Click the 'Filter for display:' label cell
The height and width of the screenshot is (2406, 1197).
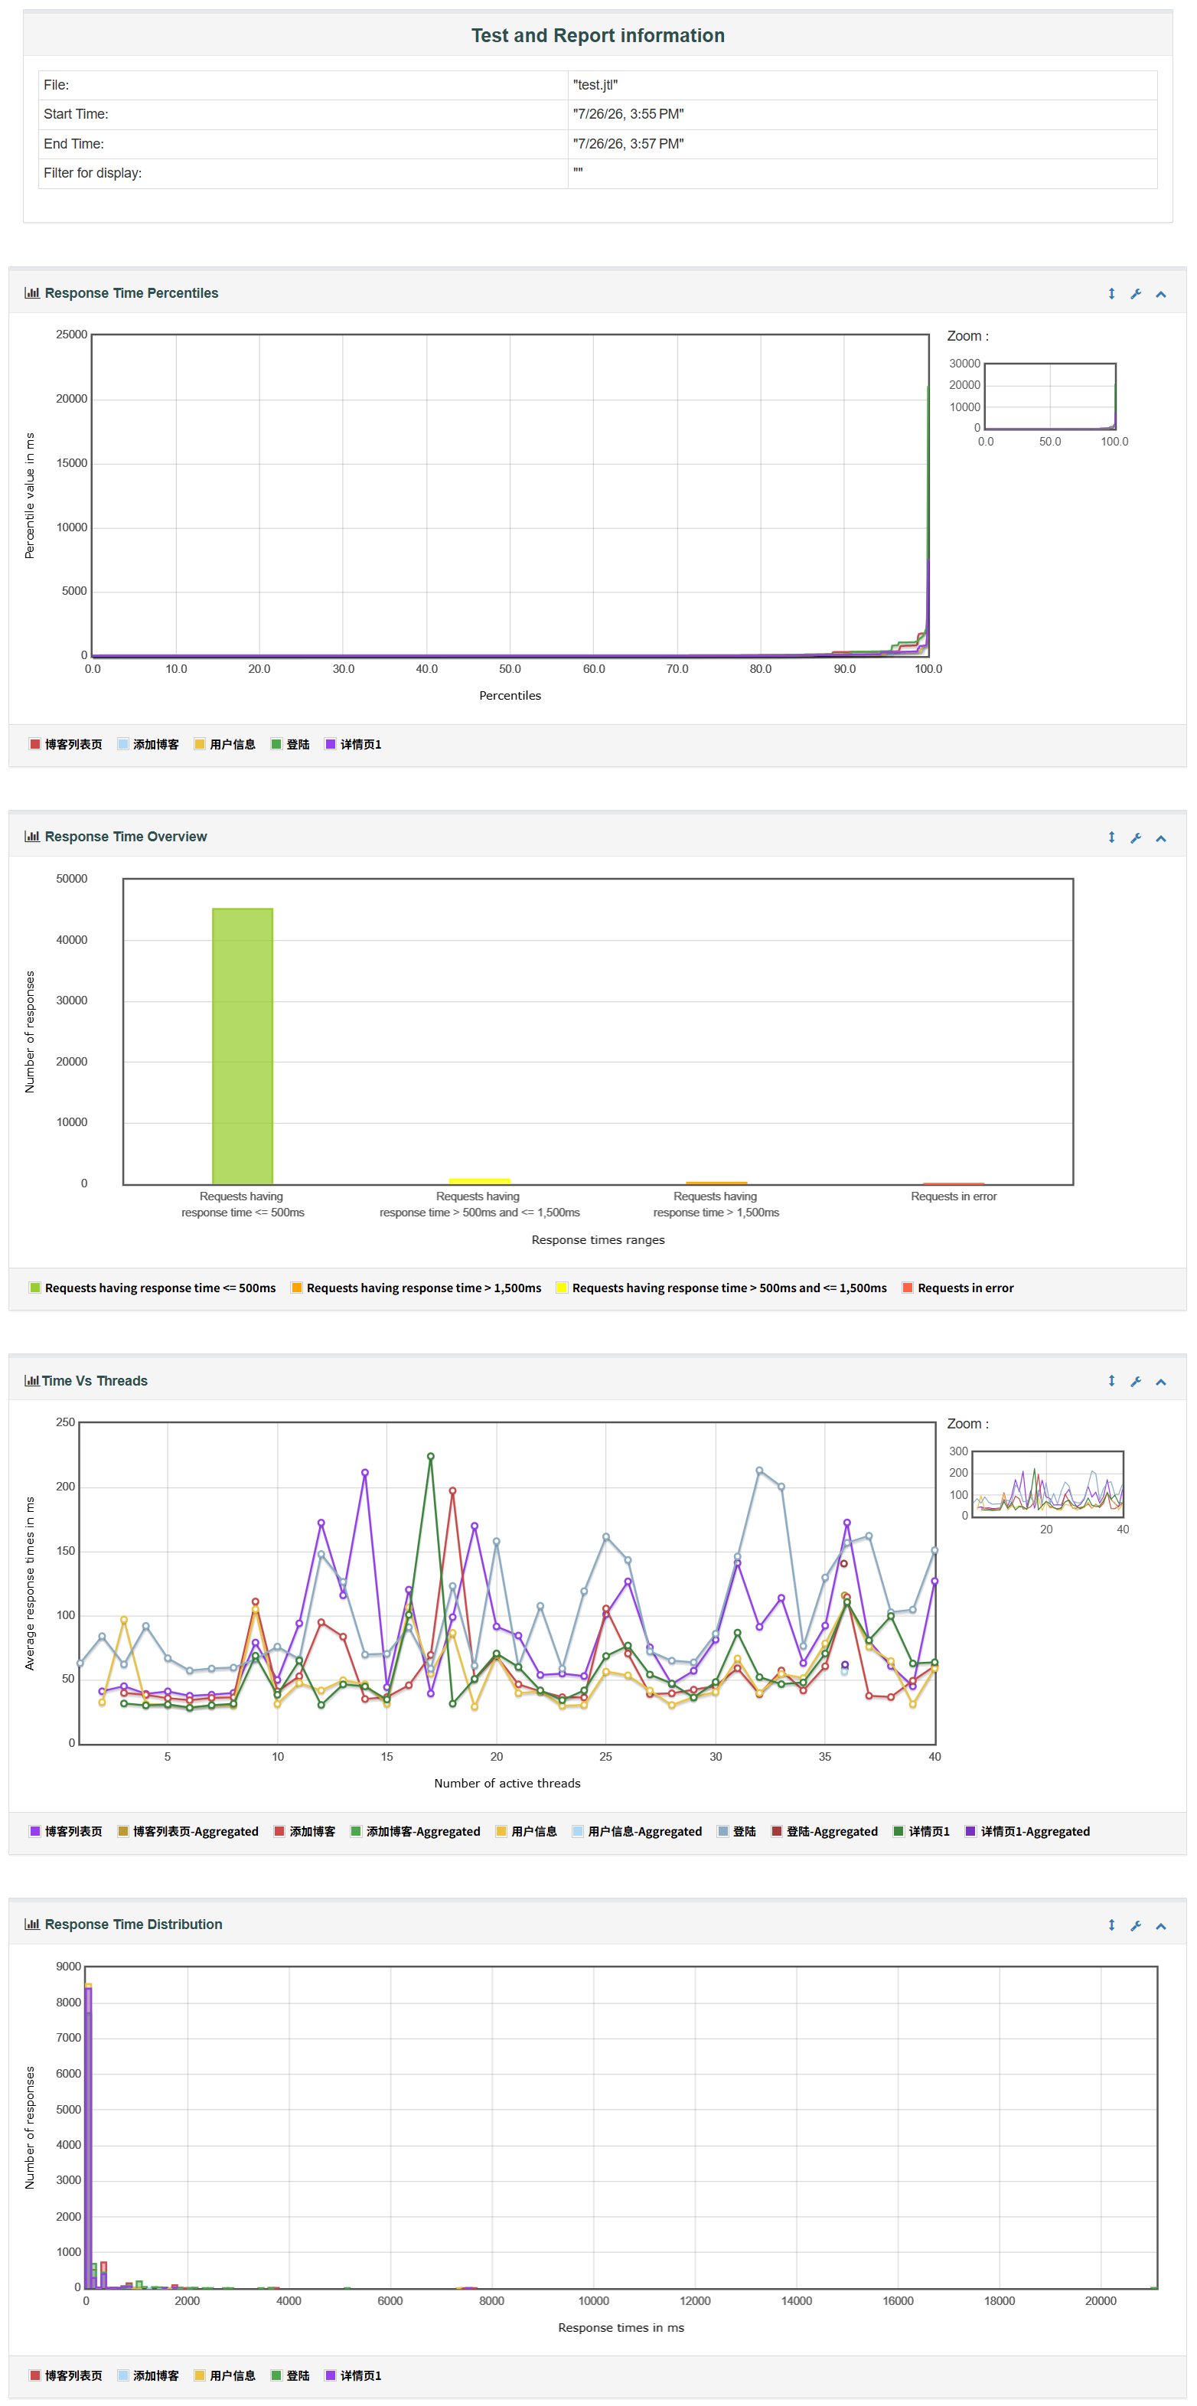pyautogui.click(x=302, y=173)
